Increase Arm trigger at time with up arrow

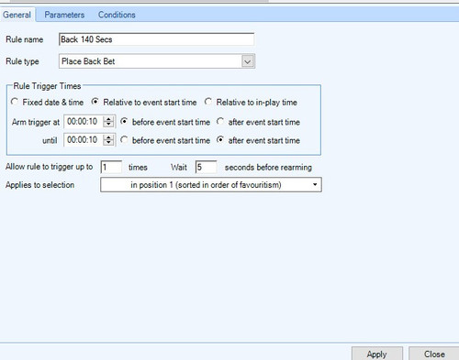tap(108, 119)
